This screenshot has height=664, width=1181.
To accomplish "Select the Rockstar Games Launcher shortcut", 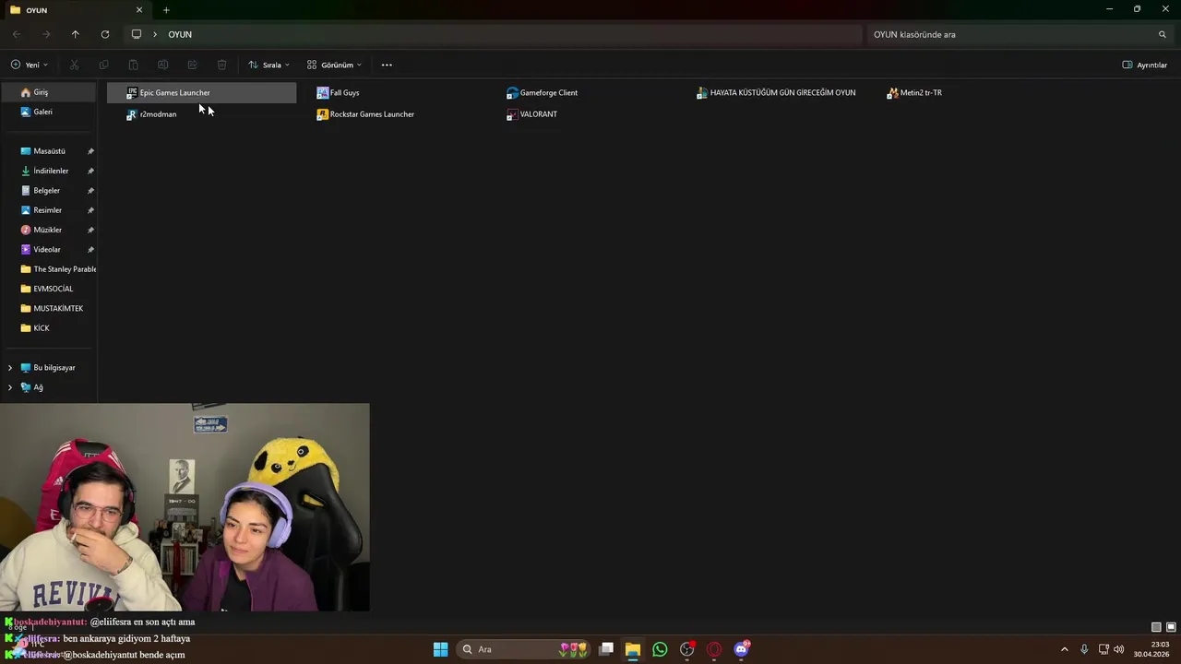I will pyautogui.click(x=365, y=114).
